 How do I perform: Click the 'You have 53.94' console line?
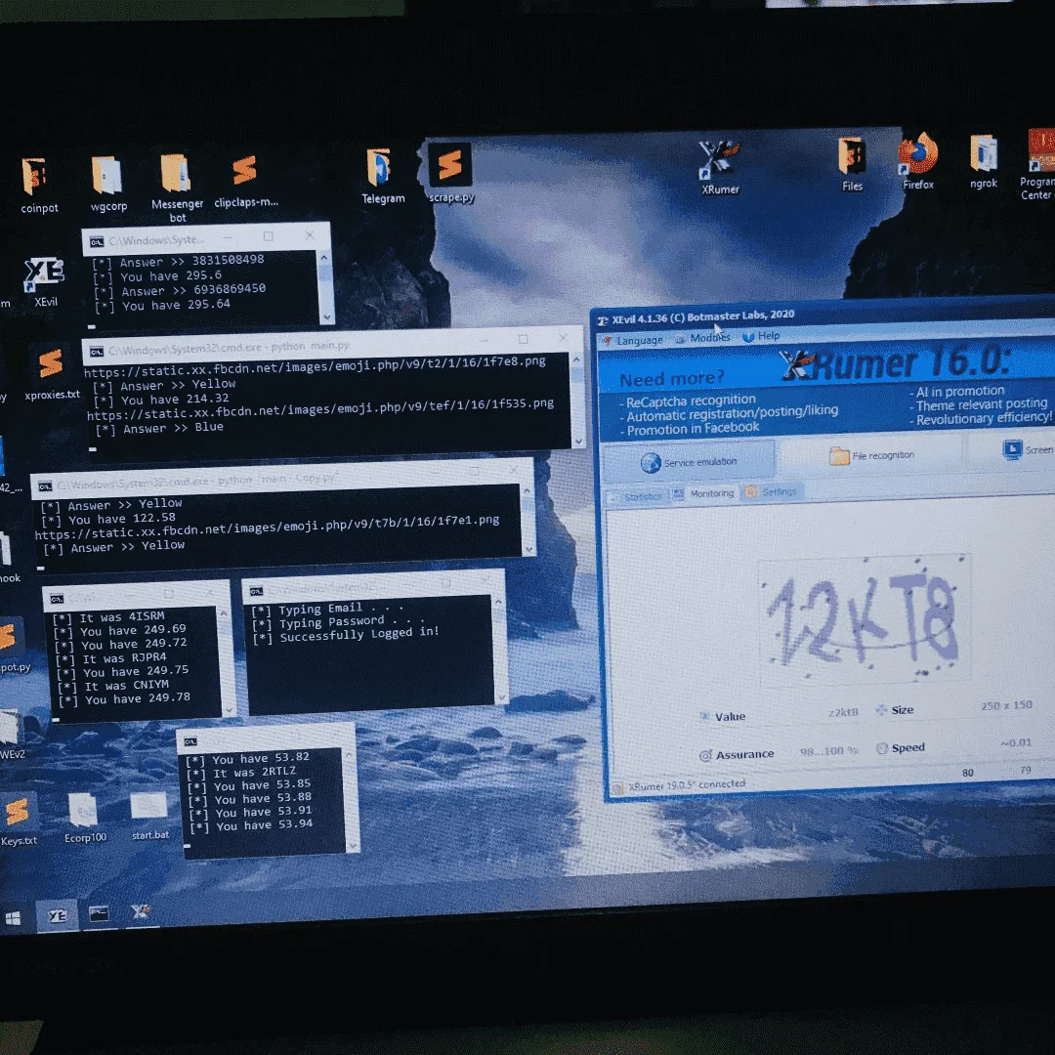[252, 825]
